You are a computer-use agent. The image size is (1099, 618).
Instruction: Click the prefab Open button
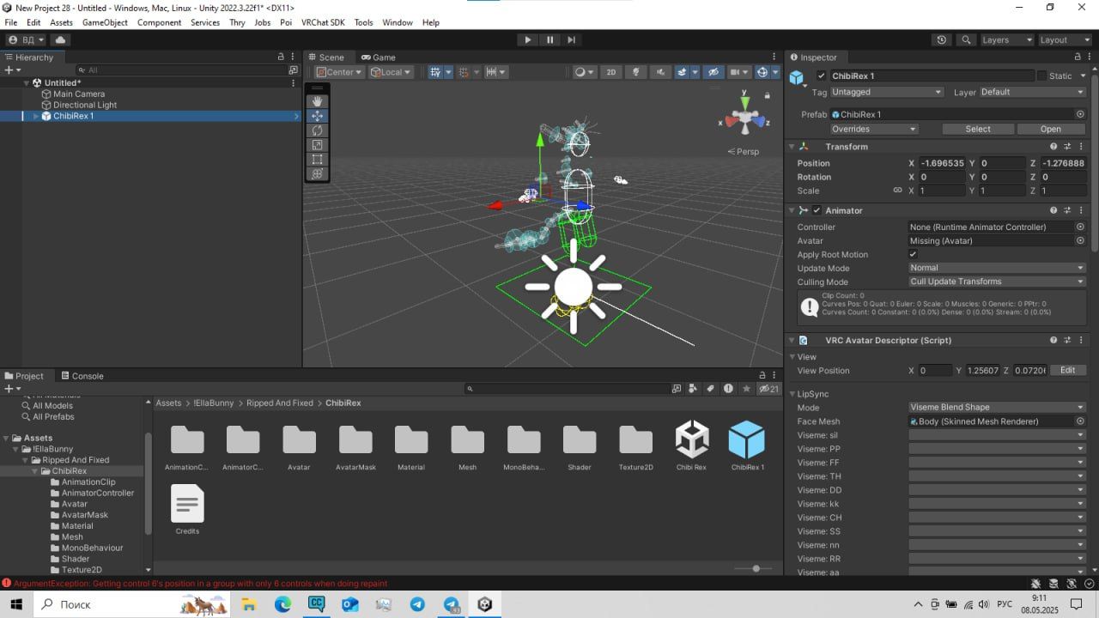click(1051, 129)
